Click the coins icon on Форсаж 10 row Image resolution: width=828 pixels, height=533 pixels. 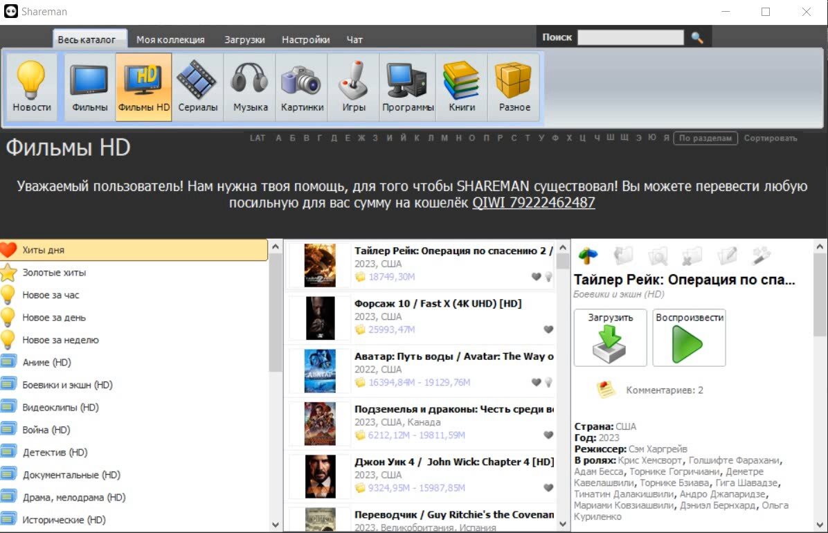(360, 329)
